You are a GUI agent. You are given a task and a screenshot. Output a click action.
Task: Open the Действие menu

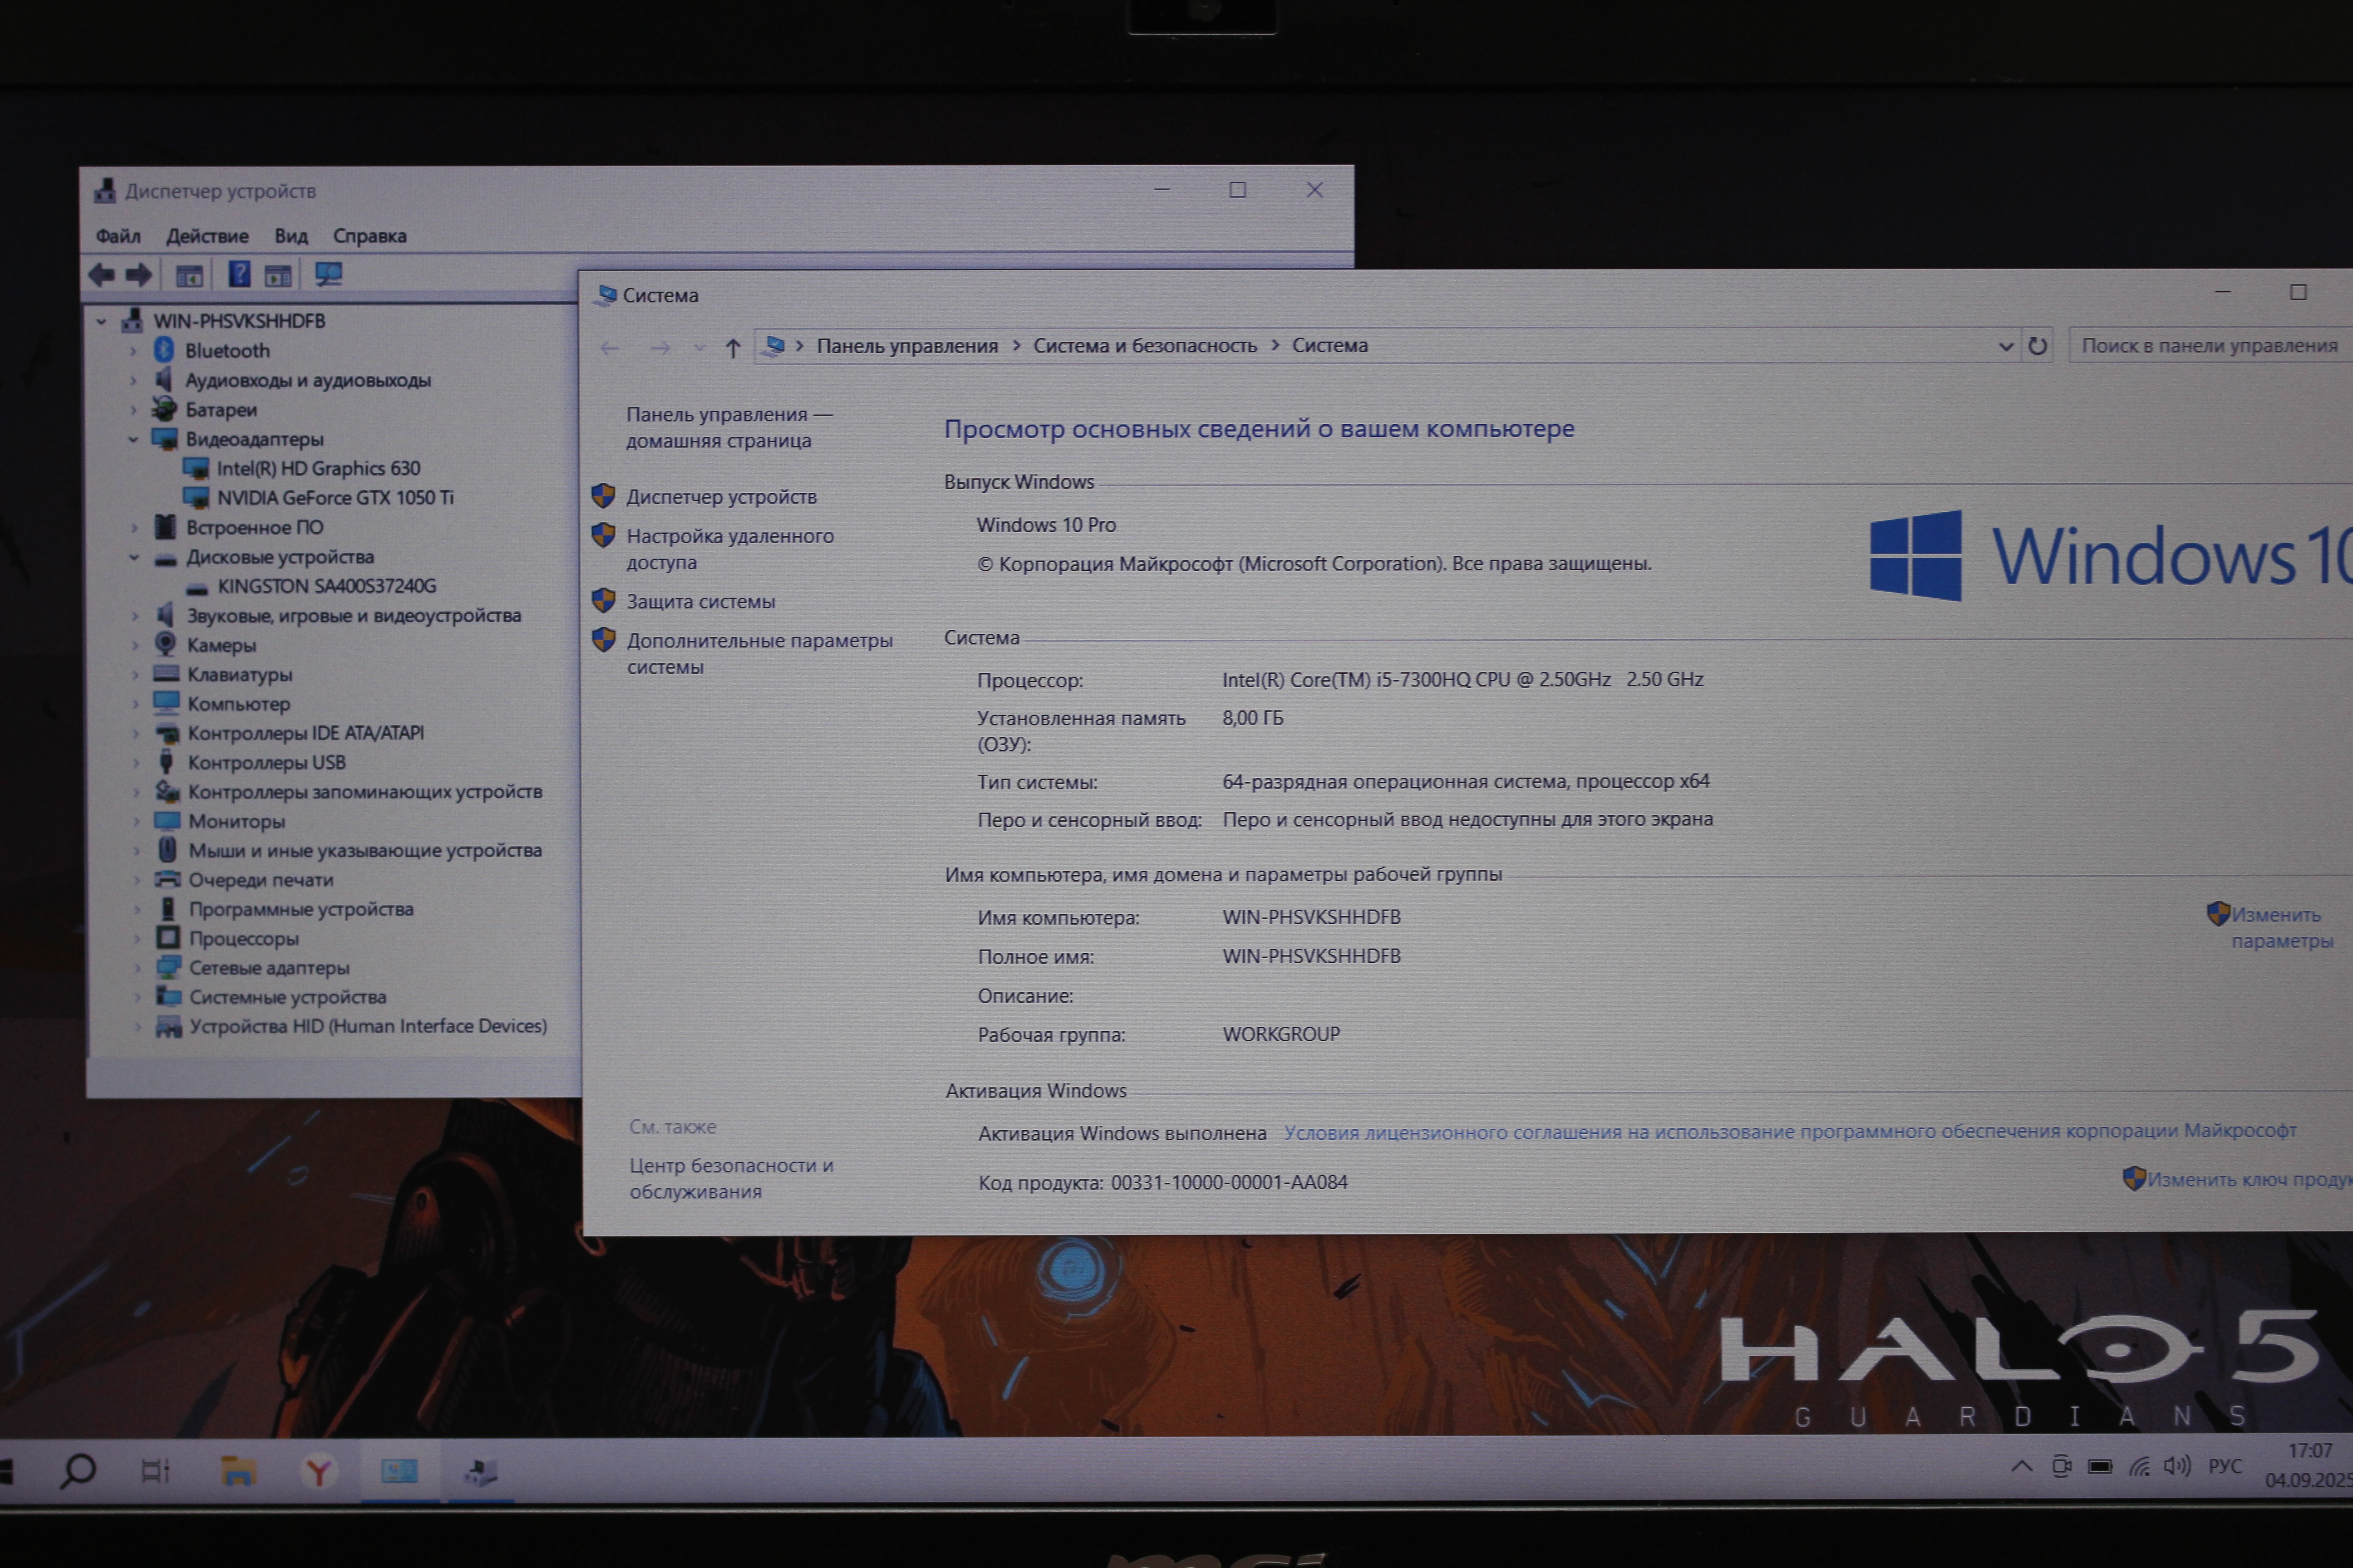click(x=207, y=236)
